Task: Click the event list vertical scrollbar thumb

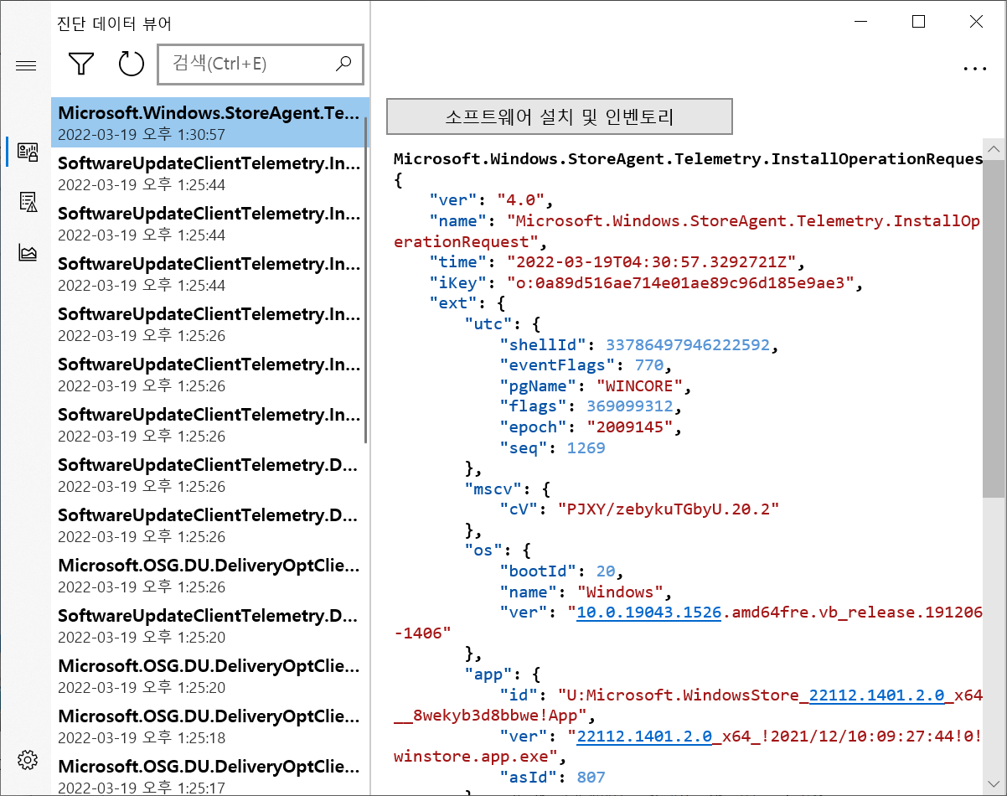Action: (366, 280)
